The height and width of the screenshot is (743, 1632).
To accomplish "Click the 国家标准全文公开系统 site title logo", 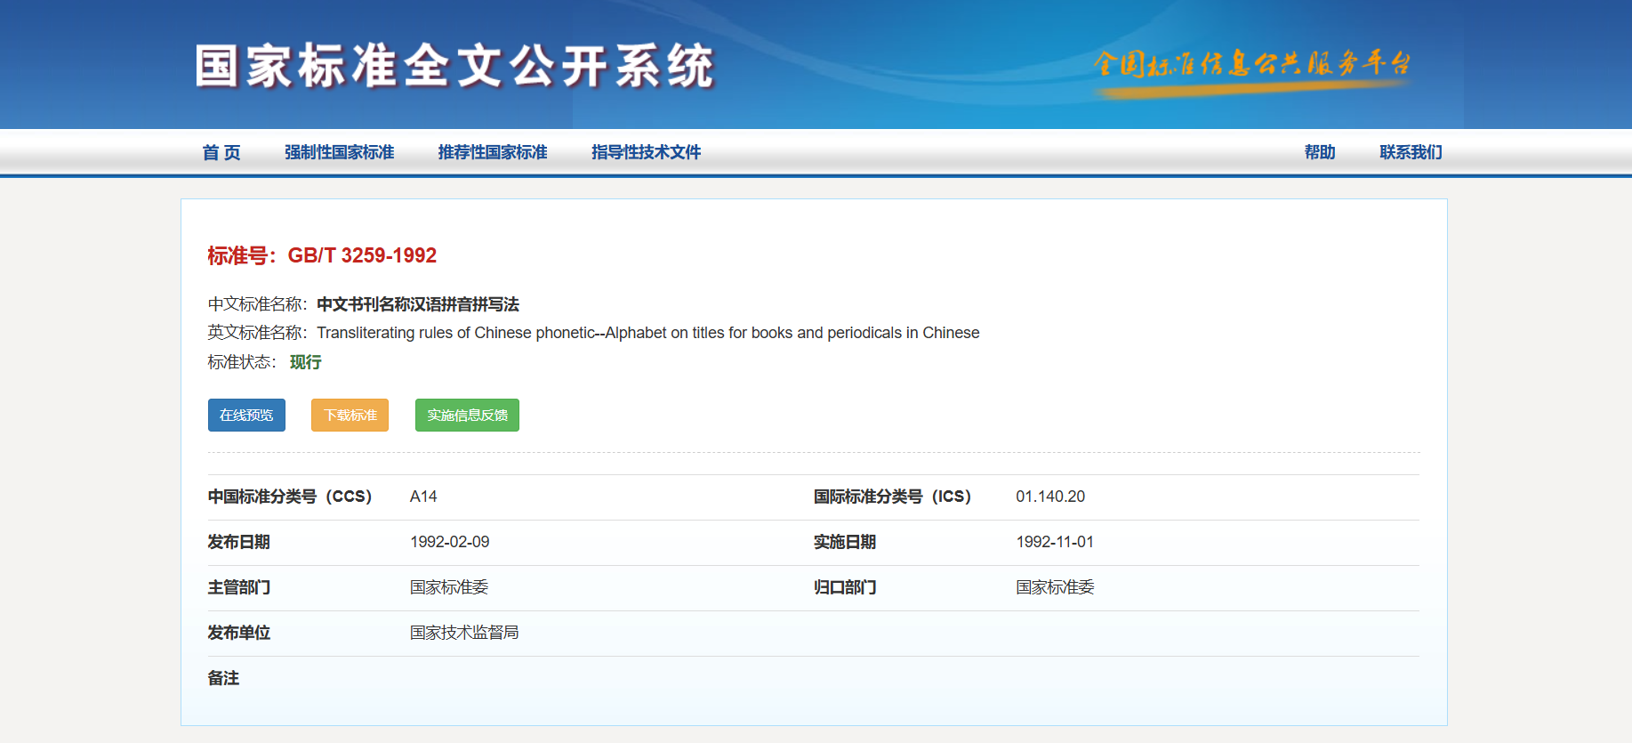I will click(454, 66).
